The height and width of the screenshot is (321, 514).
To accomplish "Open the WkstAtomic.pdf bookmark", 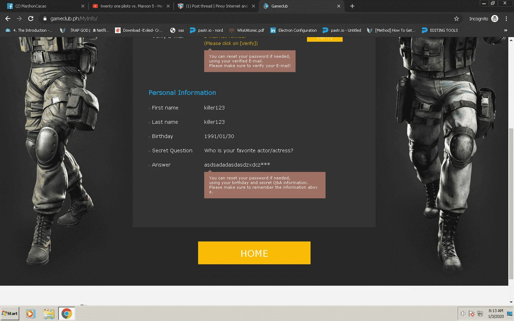I will [x=247, y=30].
